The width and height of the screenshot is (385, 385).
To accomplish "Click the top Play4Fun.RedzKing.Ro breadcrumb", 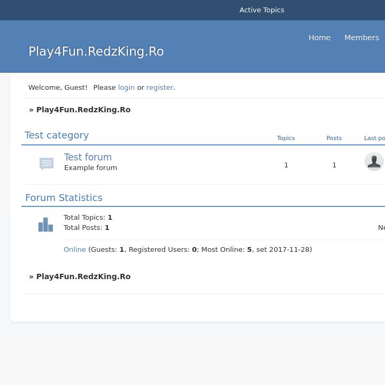I will (x=83, y=110).
